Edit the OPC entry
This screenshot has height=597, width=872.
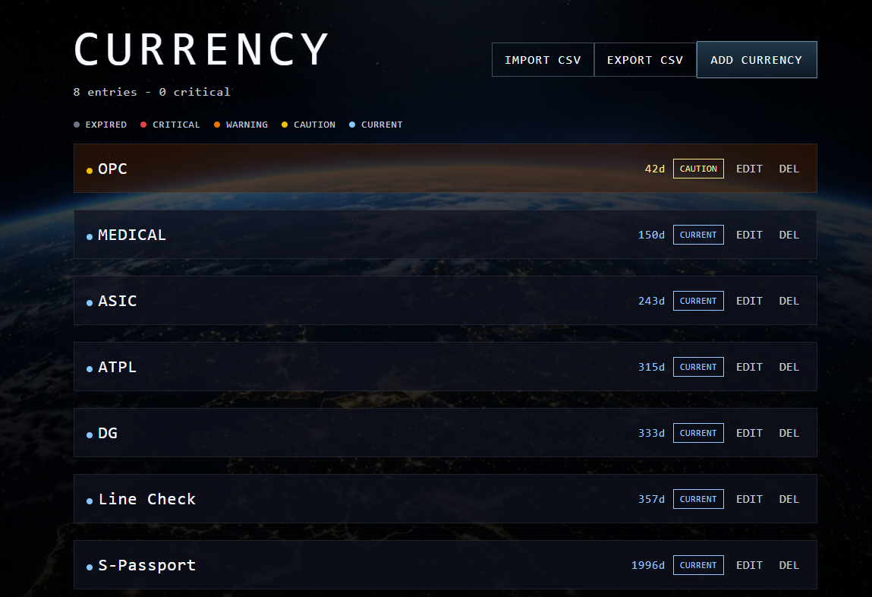click(749, 169)
